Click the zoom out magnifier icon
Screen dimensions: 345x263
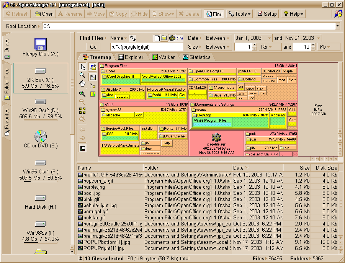[x=82, y=102]
